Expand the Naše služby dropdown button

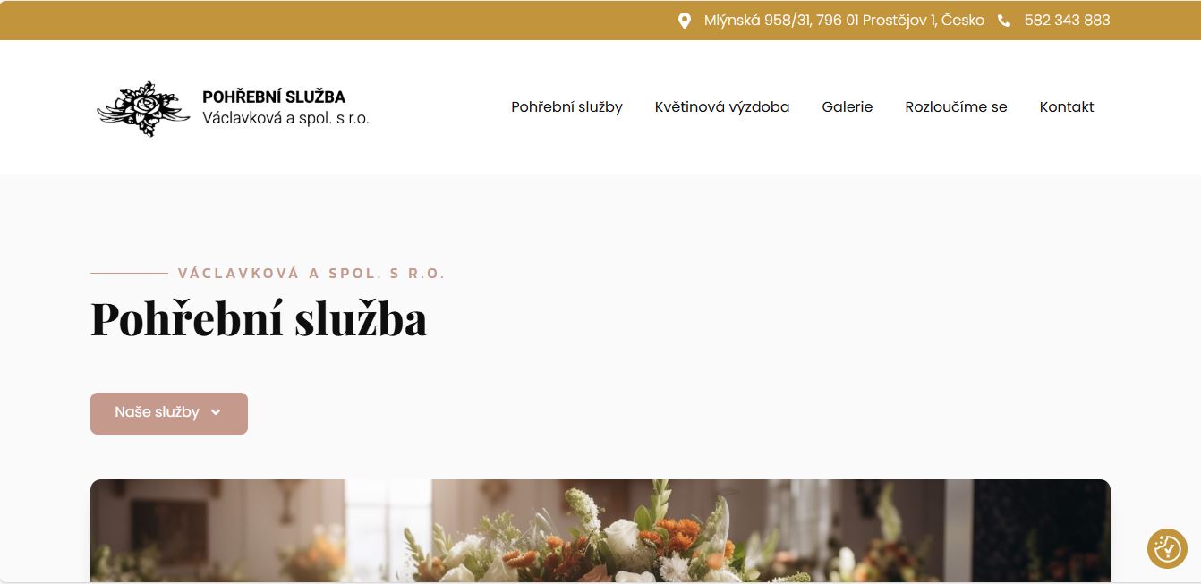click(x=169, y=413)
